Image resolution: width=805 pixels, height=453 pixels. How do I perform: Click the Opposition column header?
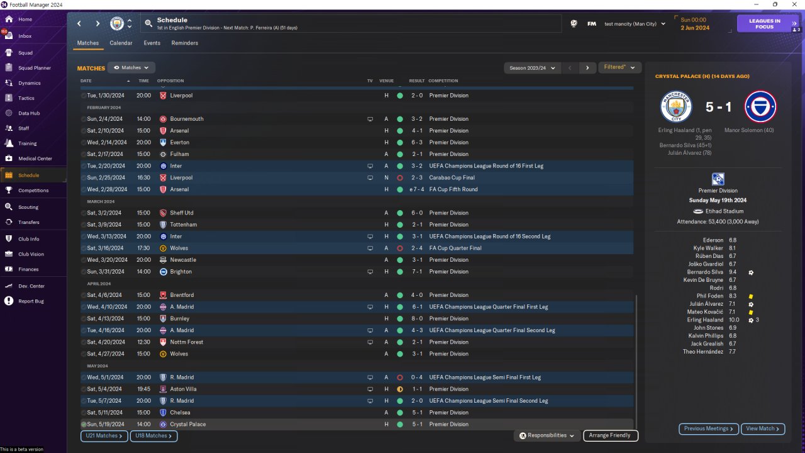pyautogui.click(x=170, y=81)
